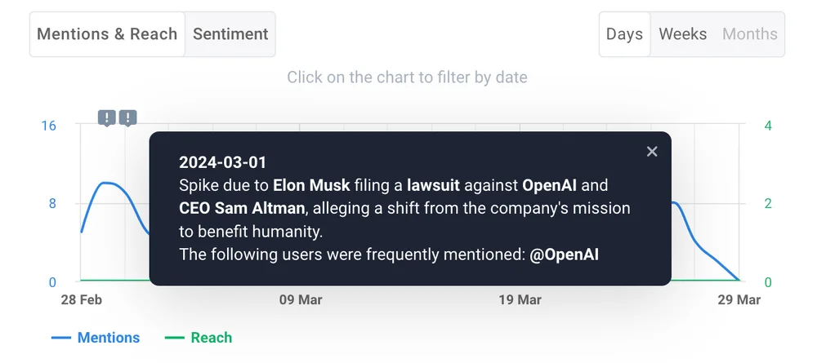Toggle the Mentions series in legend
The height and width of the screenshot is (363, 817).
click(109, 338)
